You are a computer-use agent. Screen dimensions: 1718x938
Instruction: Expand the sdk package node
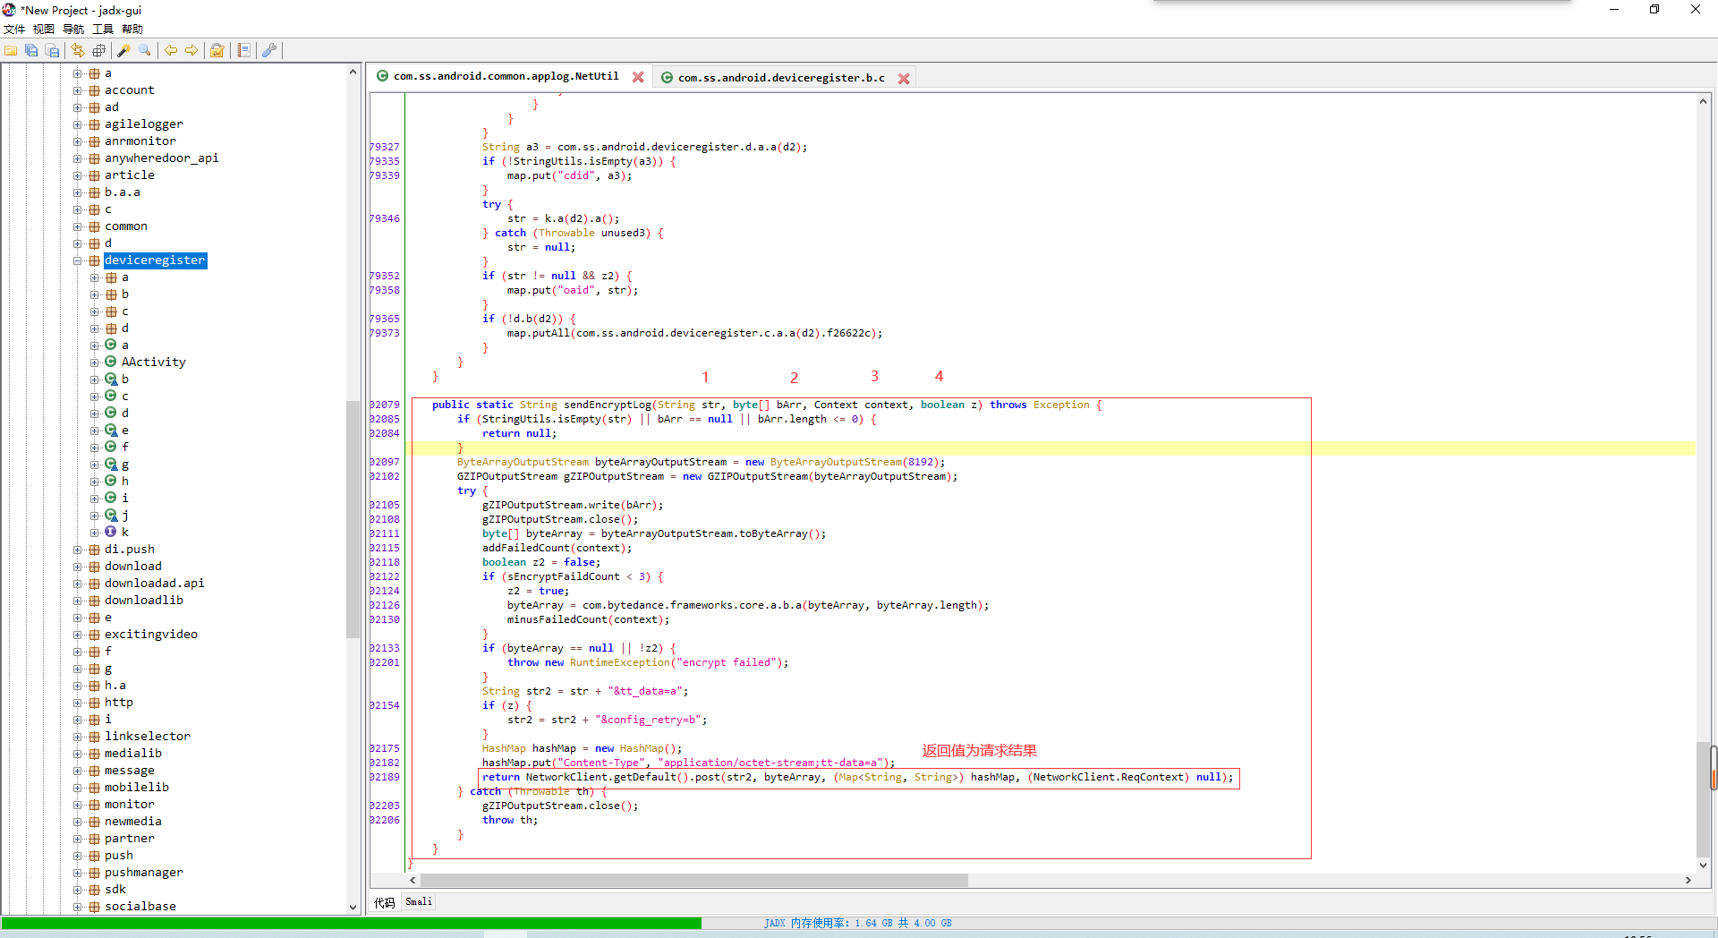(78, 890)
